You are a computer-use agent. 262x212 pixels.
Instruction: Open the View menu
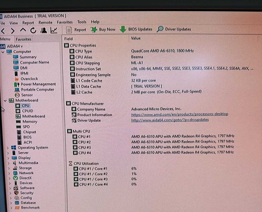tap(14, 23)
